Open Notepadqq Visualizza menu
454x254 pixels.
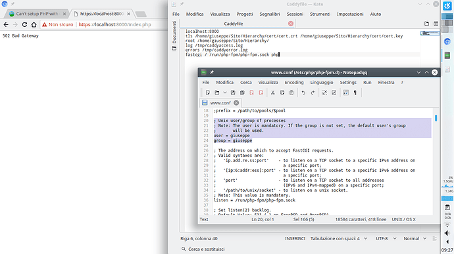268,82
